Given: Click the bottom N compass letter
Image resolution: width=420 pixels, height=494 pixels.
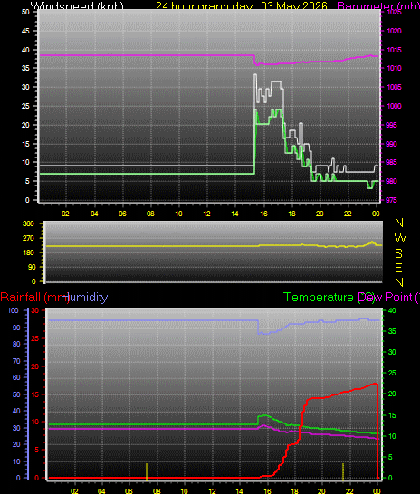Looking at the screenshot, I should click(x=399, y=282).
